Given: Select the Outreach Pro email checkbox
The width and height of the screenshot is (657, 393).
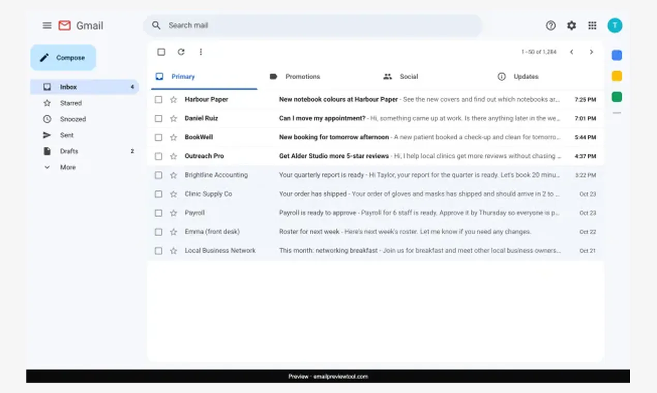Looking at the screenshot, I should 158,156.
